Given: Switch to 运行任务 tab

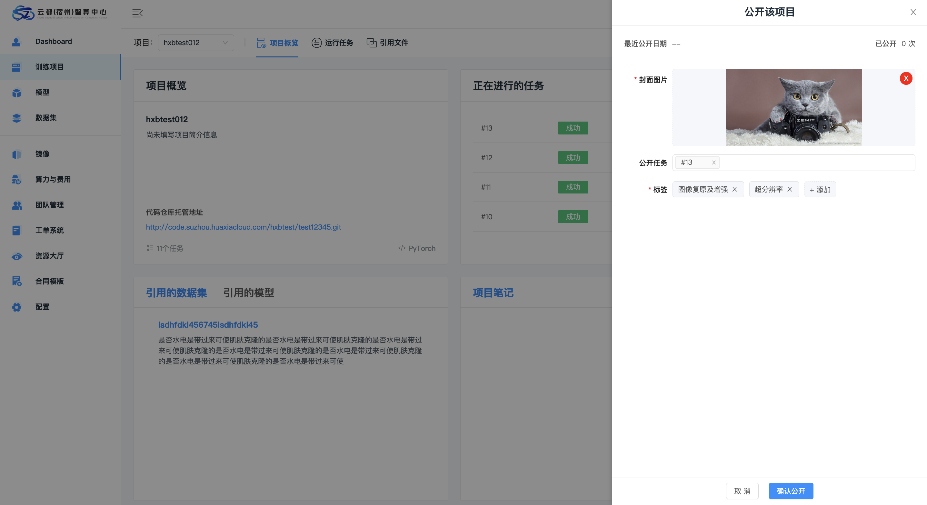Looking at the screenshot, I should pyautogui.click(x=332, y=43).
